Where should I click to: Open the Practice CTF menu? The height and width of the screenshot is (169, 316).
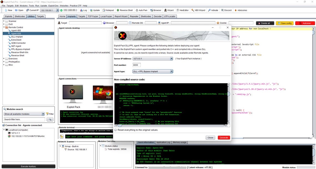(75, 6)
